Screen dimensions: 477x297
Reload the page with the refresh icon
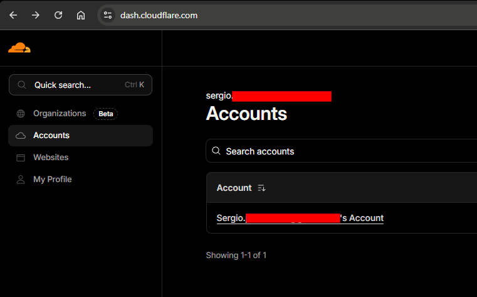tap(58, 15)
